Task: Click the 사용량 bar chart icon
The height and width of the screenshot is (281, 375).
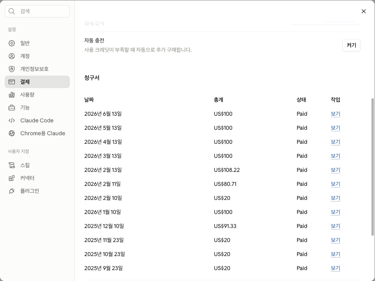Action: coord(11,95)
